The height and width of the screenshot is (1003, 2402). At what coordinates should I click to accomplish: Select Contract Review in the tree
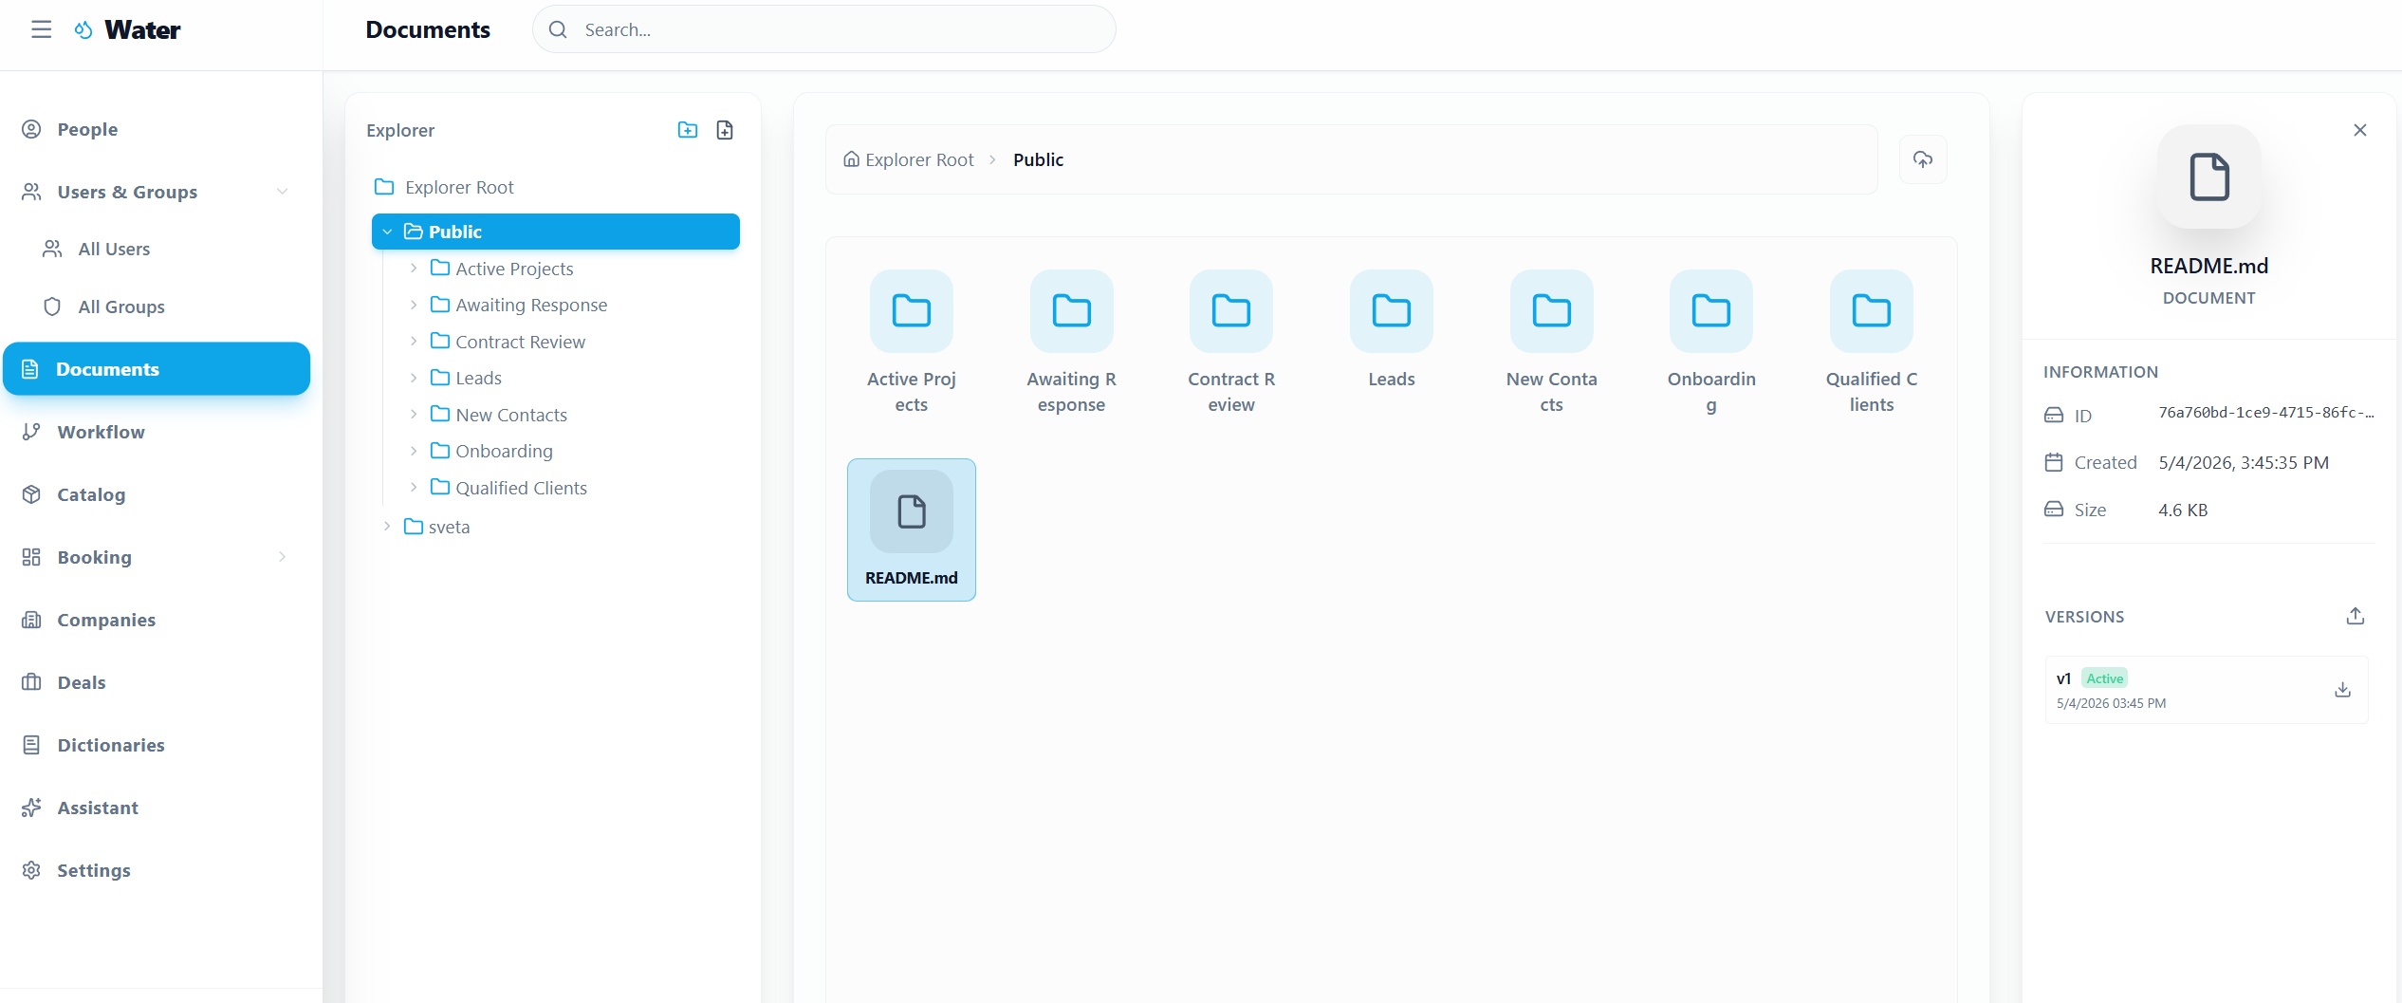[520, 342]
